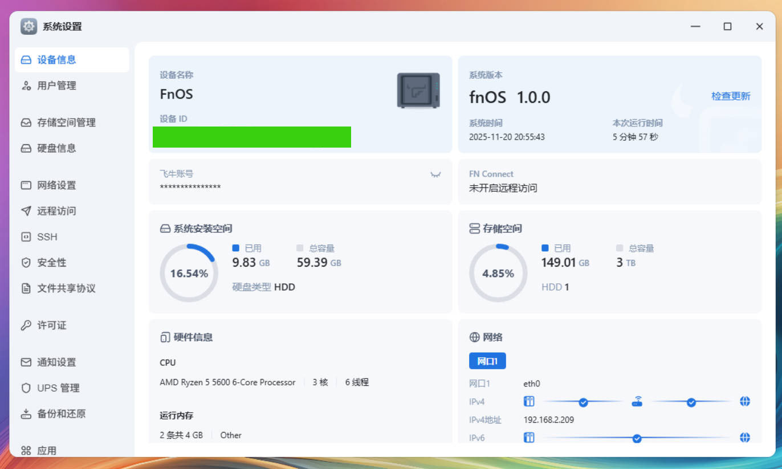Reveal the hidden 飞牛账号 with eye icon
This screenshot has height=469, width=782.
[x=435, y=174]
